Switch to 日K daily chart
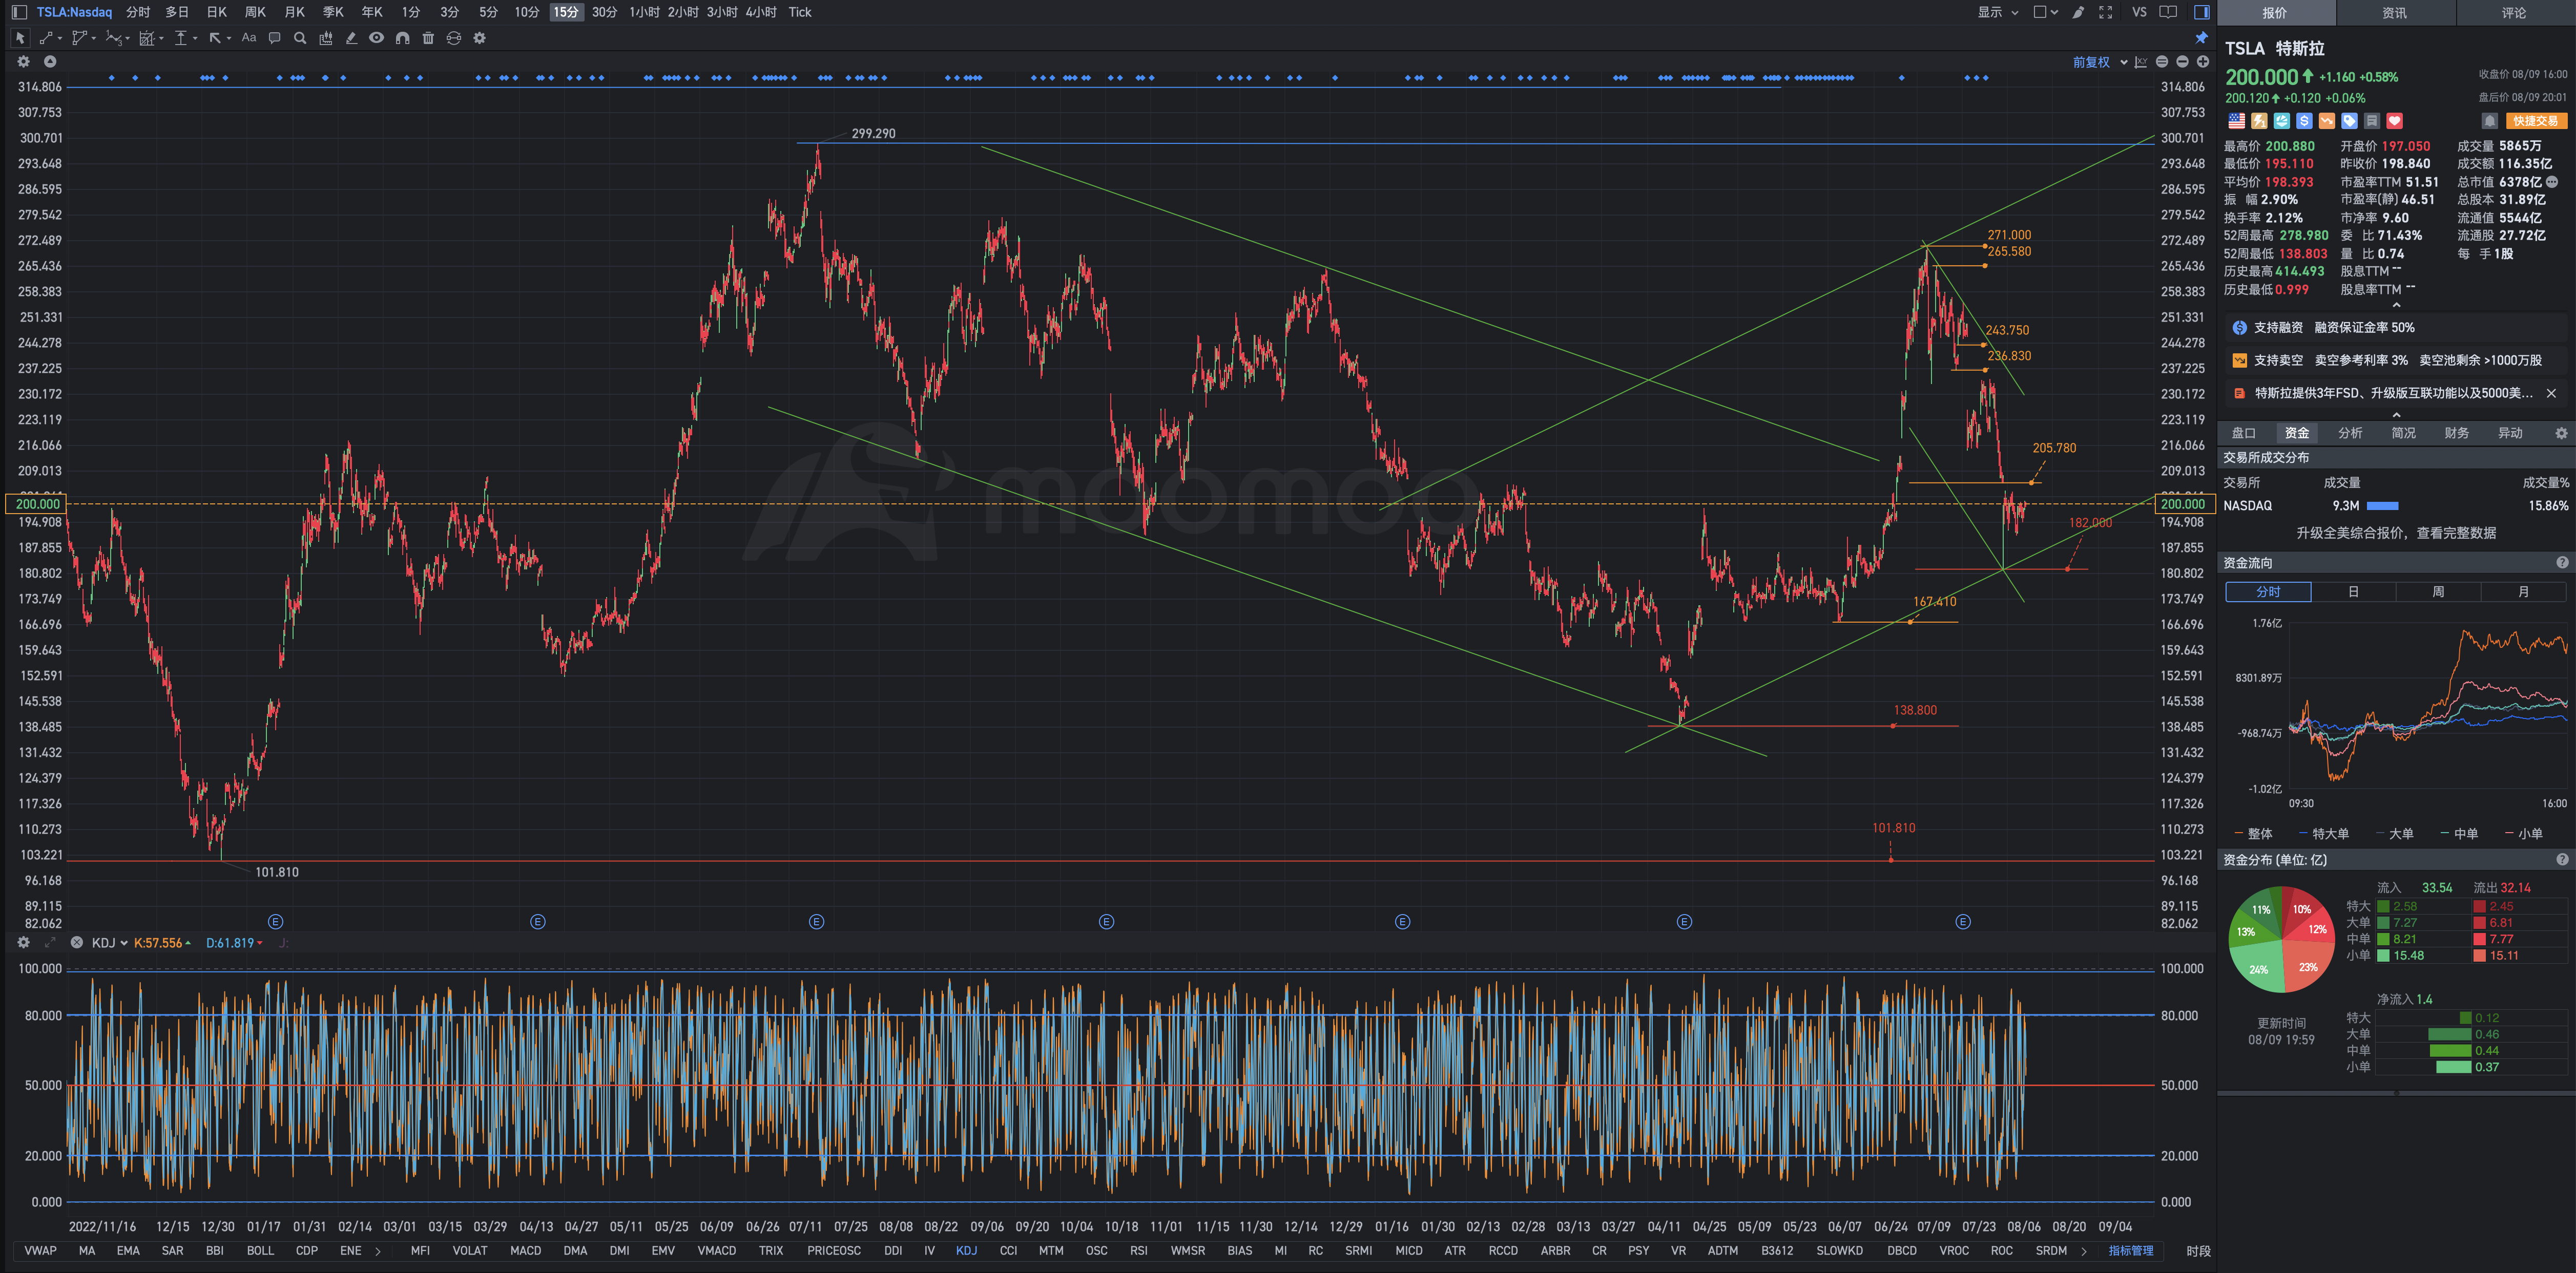2576x1273 pixels. pyautogui.click(x=217, y=12)
